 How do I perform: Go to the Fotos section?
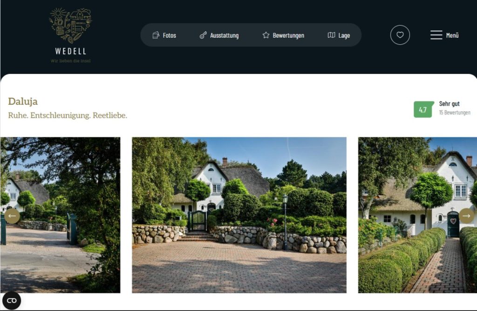tap(170, 35)
